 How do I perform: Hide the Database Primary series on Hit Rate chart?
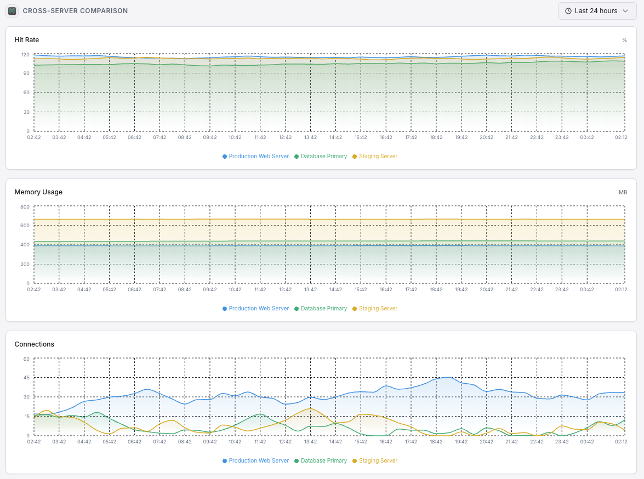(x=321, y=156)
